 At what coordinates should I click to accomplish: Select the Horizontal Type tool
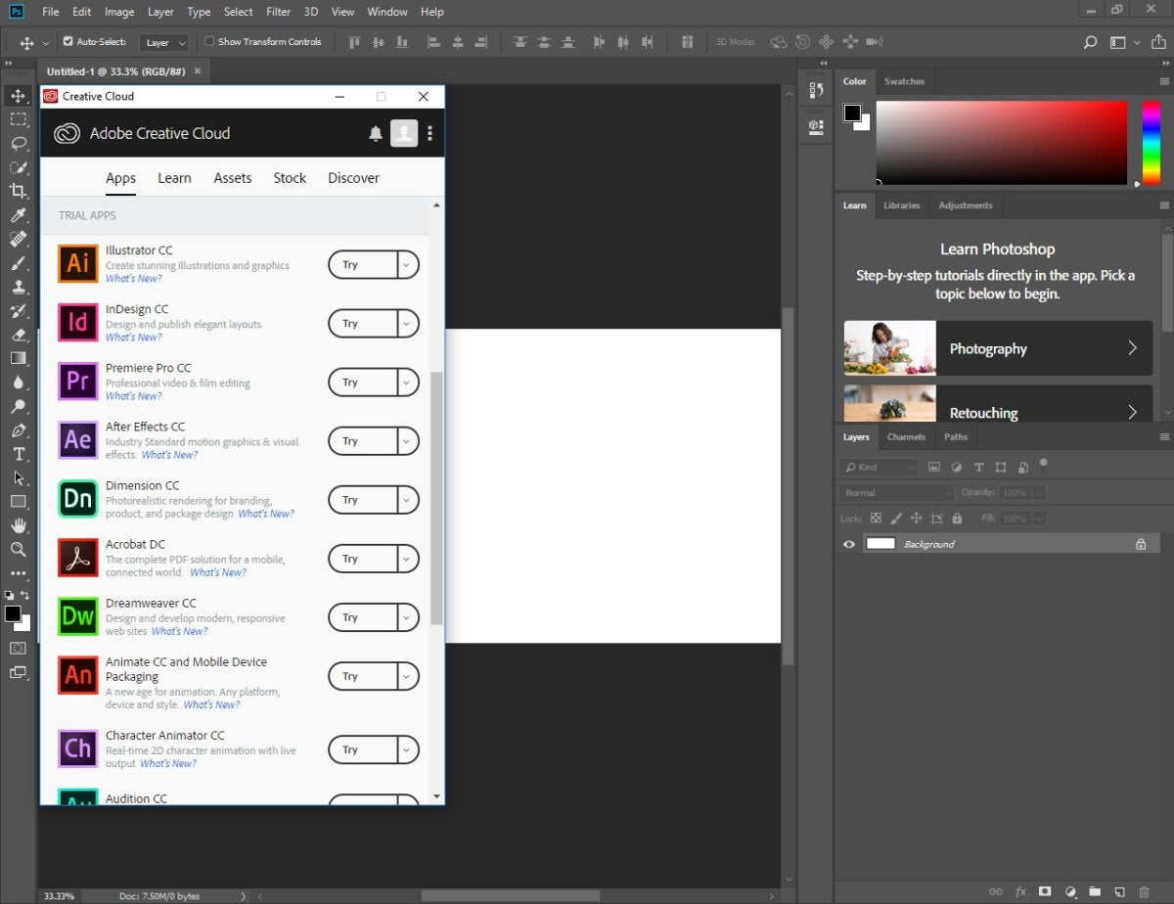click(x=18, y=454)
